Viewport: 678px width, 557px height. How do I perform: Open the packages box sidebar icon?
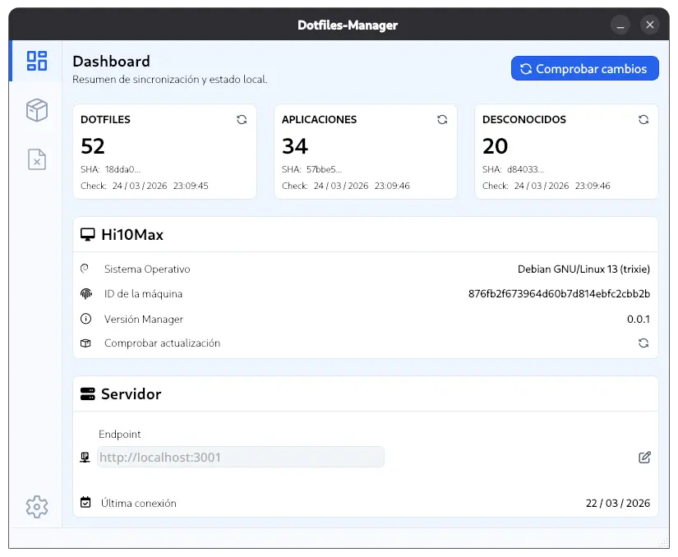pyautogui.click(x=37, y=110)
